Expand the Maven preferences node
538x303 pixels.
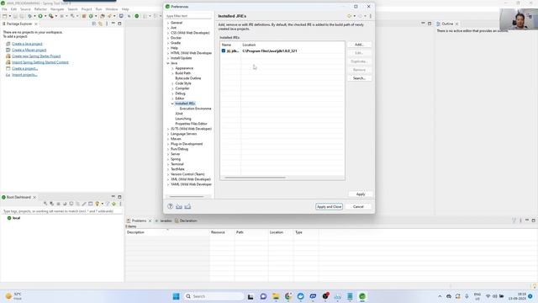coord(168,139)
